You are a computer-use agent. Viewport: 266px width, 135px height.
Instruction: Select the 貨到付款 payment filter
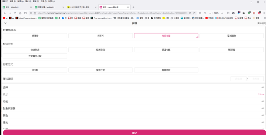[x=100, y=70]
